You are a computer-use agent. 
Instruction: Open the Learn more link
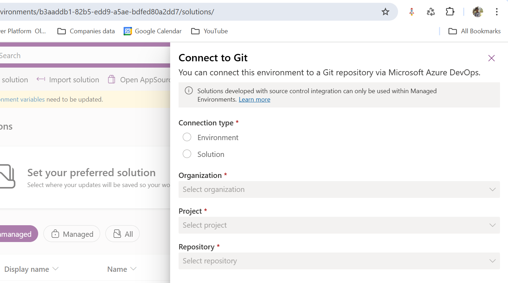(x=254, y=99)
